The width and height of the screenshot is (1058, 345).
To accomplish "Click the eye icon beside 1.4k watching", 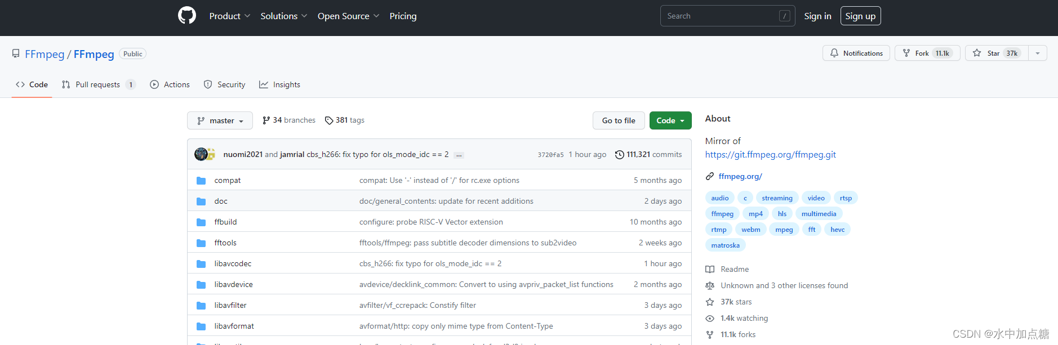I will click(x=710, y=319).
